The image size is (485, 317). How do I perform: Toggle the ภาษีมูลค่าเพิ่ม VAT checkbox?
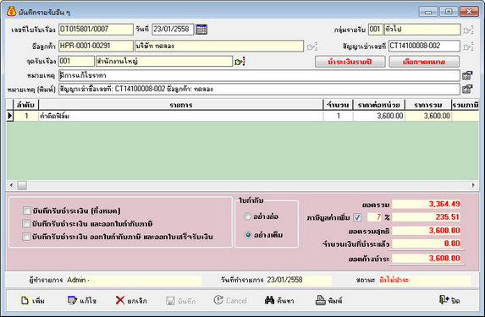tap(357, 217)
